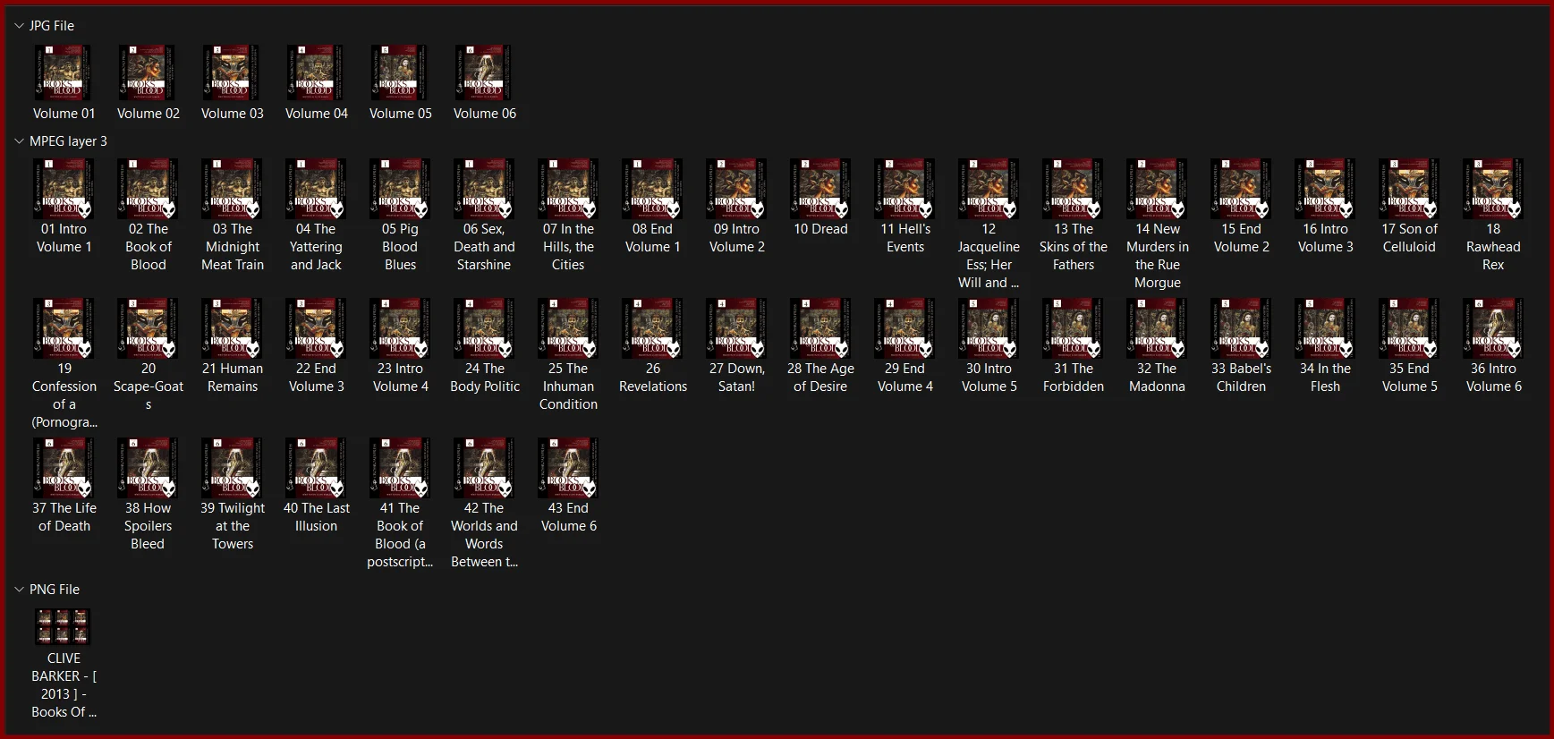Select the 09 Intro Volume 2 audio icon
Screen dimensions: 1554x739
click(x=736, y=189)
